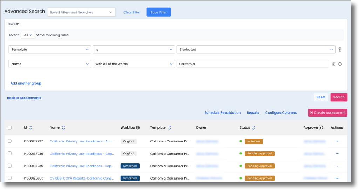The image size is (359, 190).
Task: Open actions menu for PID00137237
Action: [x=338, y=141]
